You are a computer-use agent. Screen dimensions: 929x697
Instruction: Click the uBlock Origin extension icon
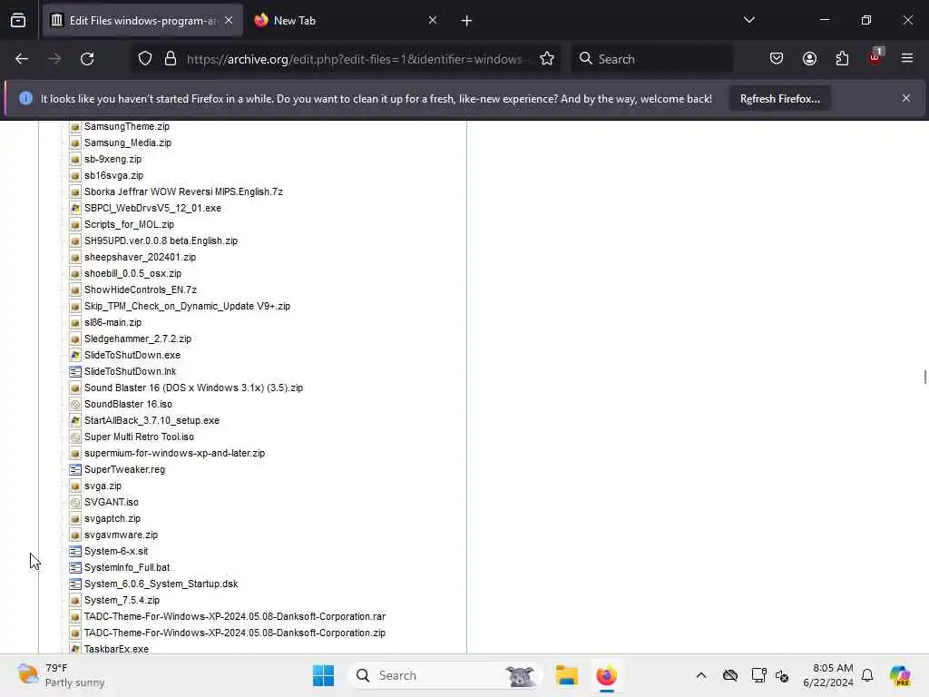click(875, 57)
